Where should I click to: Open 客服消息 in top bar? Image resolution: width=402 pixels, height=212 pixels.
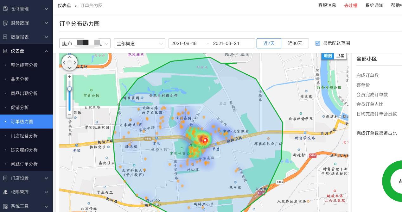(x=327, y=5)
